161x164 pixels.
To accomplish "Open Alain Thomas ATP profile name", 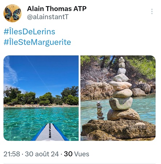I will (57, 9).
